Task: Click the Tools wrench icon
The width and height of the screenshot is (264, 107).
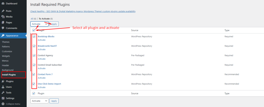Action: [x=3, y=93]
